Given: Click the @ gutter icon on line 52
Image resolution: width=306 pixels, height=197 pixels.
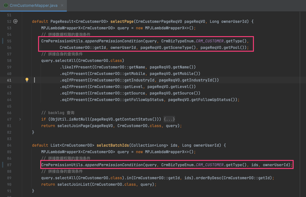Looking at the screenshot, I should point(15,21).
